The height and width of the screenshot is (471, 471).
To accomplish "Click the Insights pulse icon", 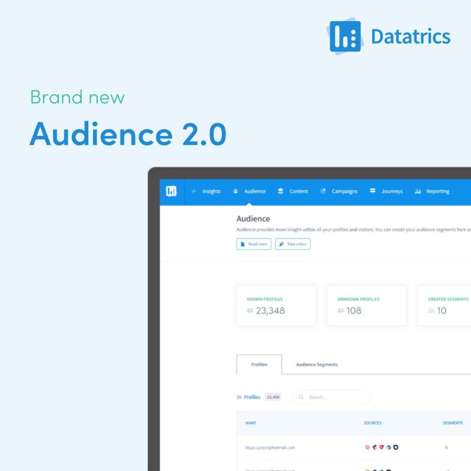I will 194,191.
